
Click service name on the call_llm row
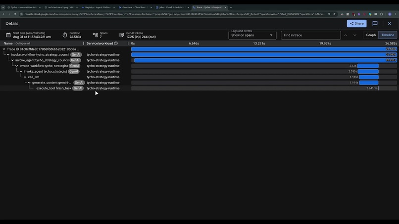pyautogui.click(x=103, y=77)
